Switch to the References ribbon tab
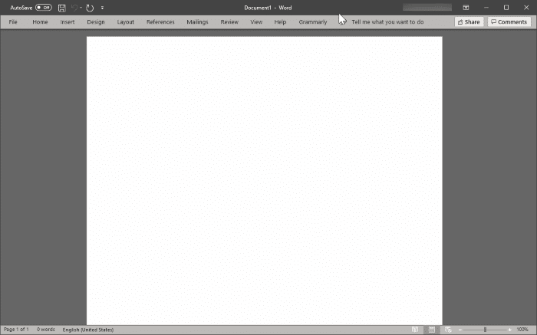This screenshot has height=335, width=537. coord(160,22)
